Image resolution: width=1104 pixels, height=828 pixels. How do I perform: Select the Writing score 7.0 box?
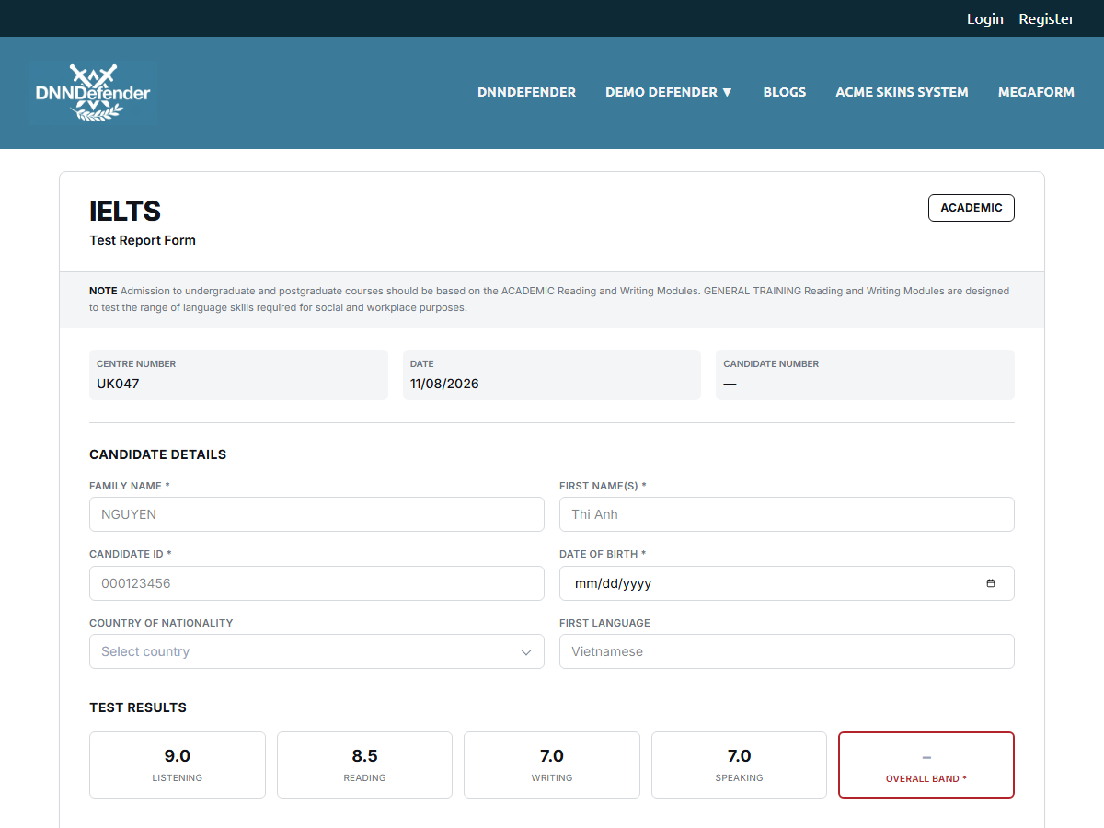click(x=552, y=765)
